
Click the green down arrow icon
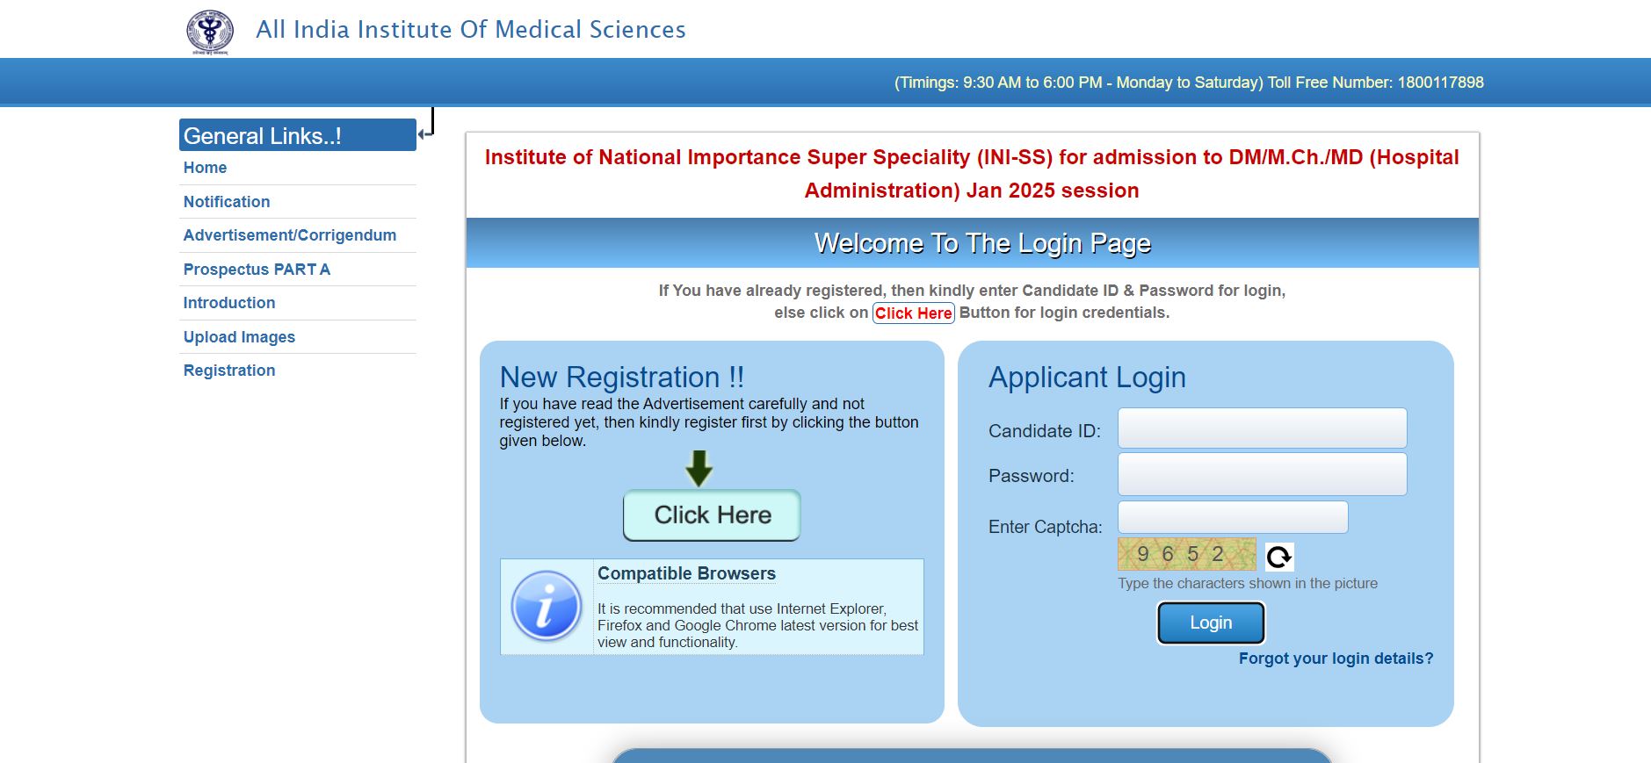(699, 469)
